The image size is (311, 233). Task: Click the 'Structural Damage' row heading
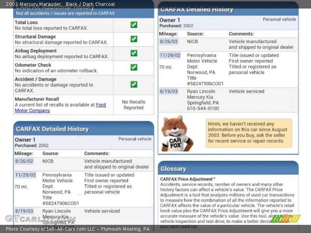click(35, 37)
